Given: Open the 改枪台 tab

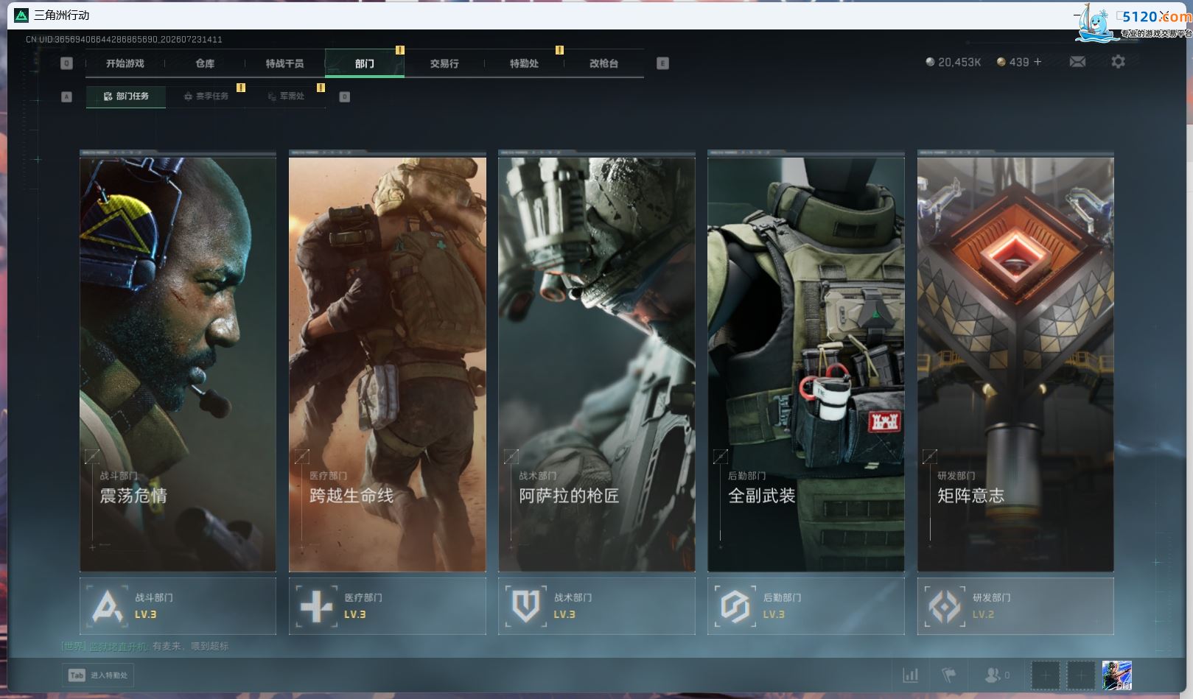Looking at the screenshot, I should click(604, 63).
